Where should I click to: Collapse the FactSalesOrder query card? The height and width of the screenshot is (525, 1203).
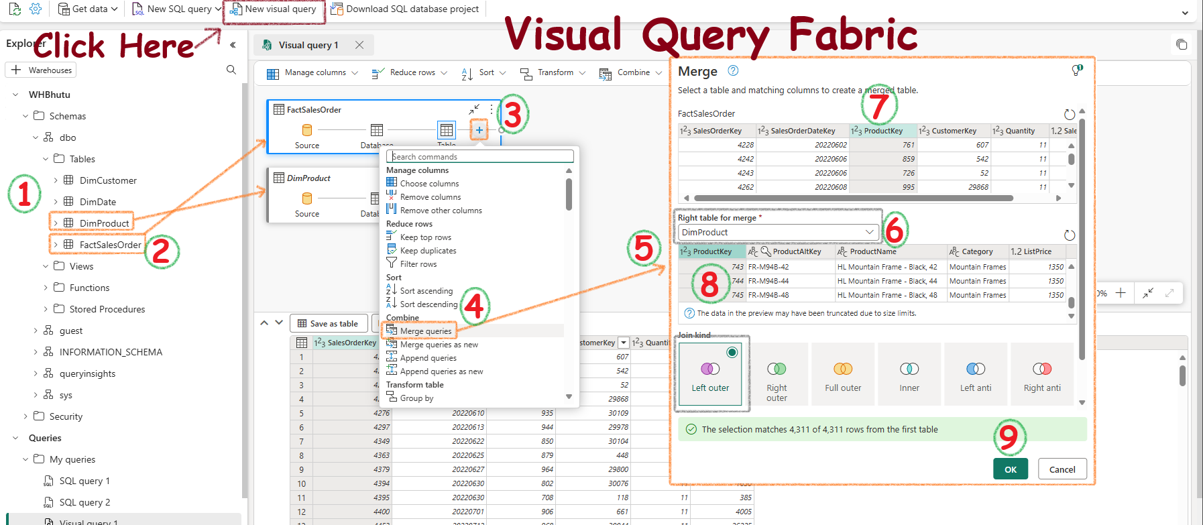coord(474,109)
